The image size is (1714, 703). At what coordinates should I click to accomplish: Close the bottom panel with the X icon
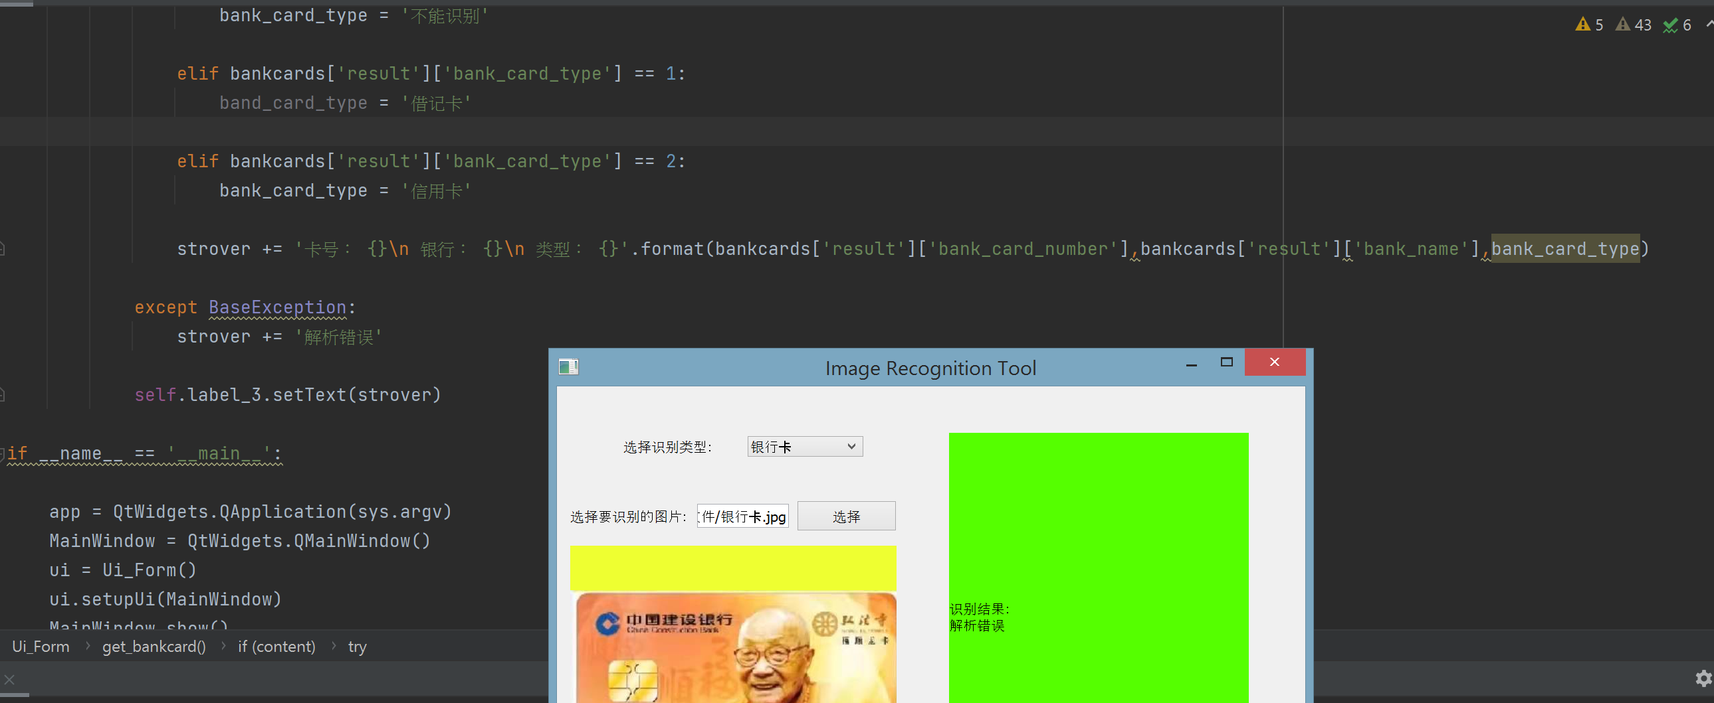pos(9,679)
